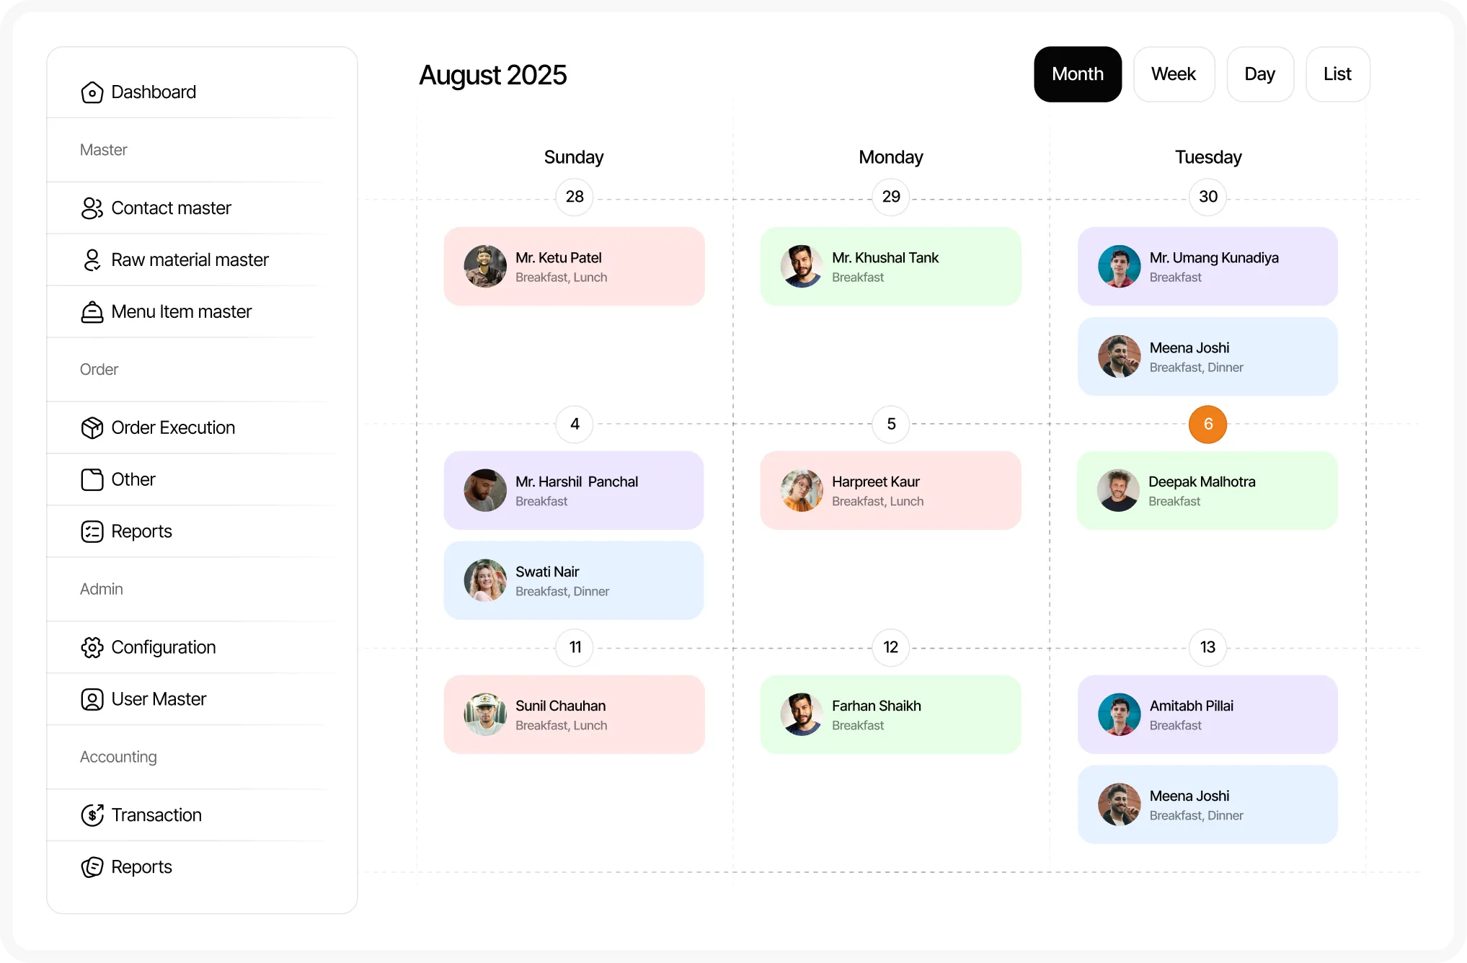Viewport: 1467px width, 963px height.
Task: Switch to Week view
Action: pos(1174,74)
